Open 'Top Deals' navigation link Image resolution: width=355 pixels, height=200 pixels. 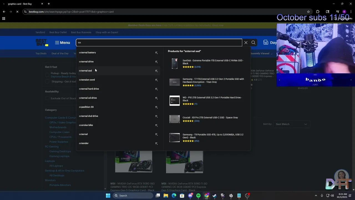pos(41,53)
